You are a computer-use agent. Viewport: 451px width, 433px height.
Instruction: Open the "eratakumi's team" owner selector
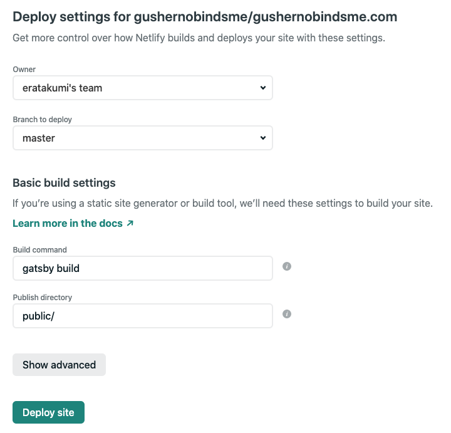pos(142,88)
